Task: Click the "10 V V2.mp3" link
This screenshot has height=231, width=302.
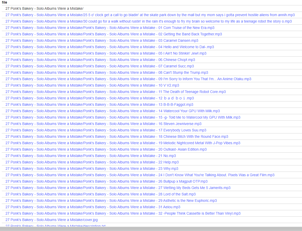Action: coord(92,85)
